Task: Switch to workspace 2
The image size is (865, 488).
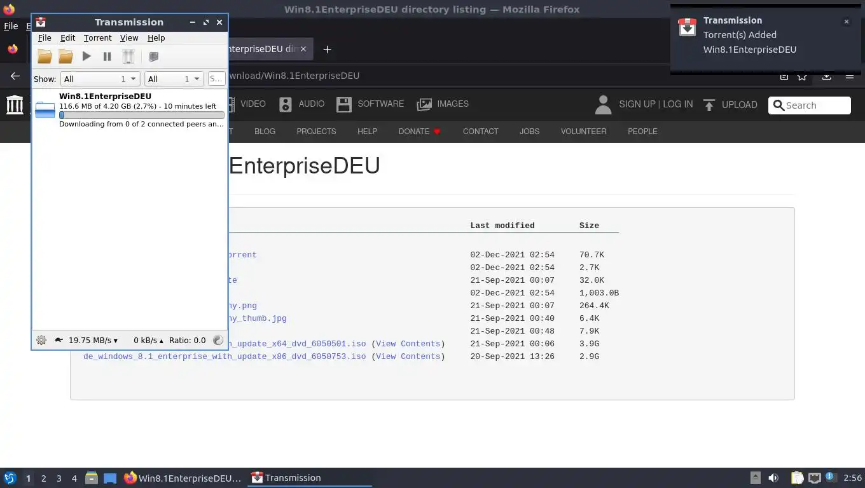Action: coord(43,478)
